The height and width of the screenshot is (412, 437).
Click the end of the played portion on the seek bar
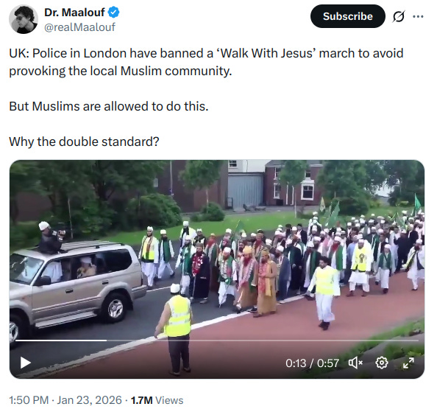pos(106,341)
